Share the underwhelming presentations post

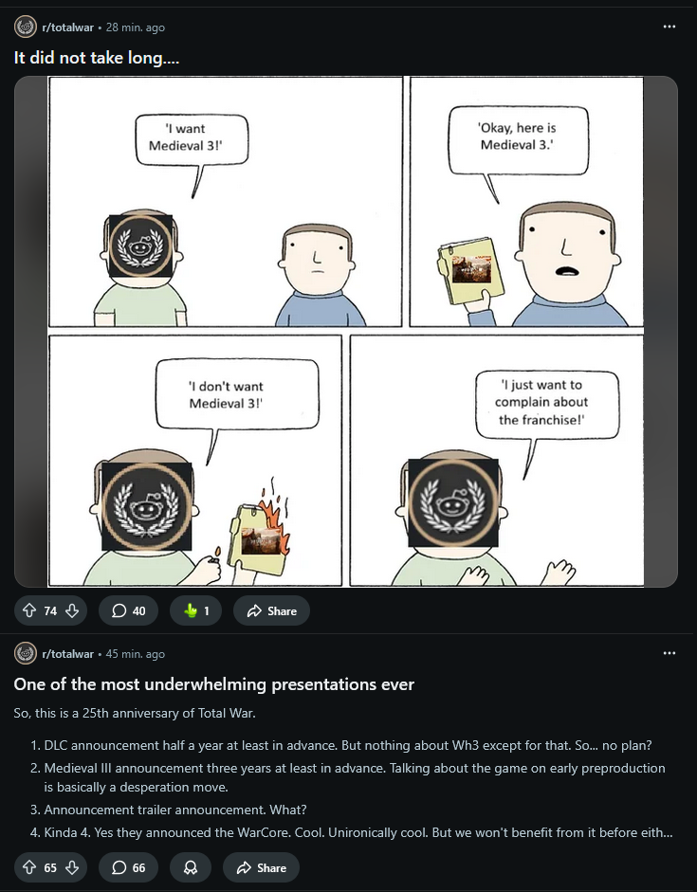261,867
